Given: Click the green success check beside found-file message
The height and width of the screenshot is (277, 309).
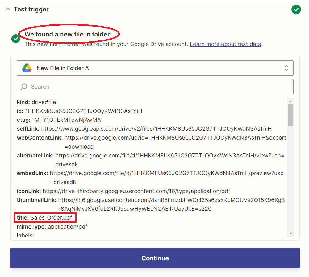Looking at the screenshot, I should pos(15,39).
